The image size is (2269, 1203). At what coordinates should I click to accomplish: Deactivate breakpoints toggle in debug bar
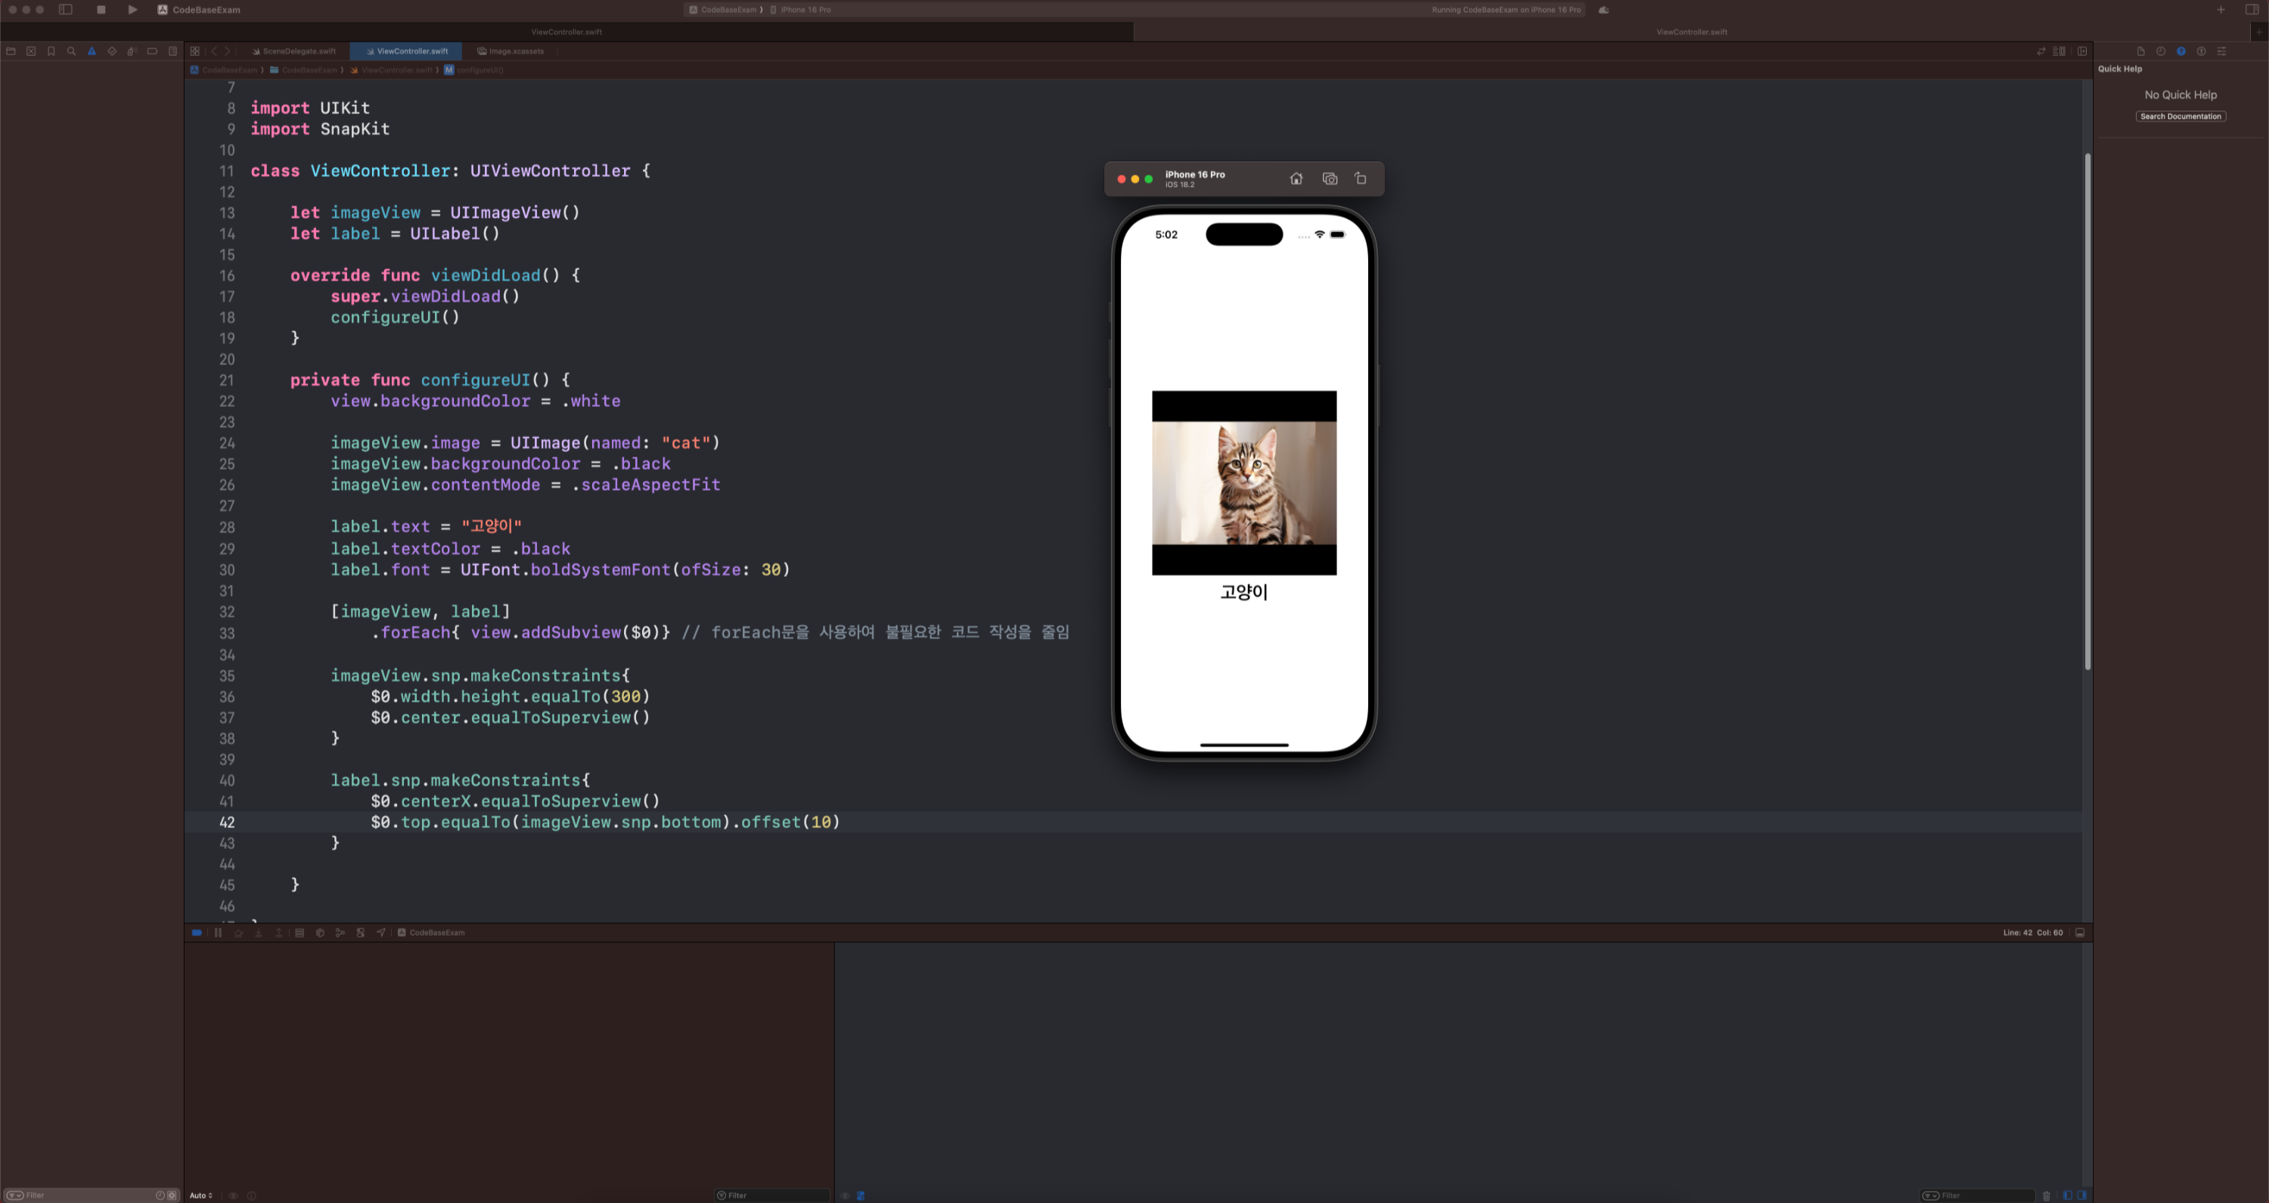tap(197, 932)
